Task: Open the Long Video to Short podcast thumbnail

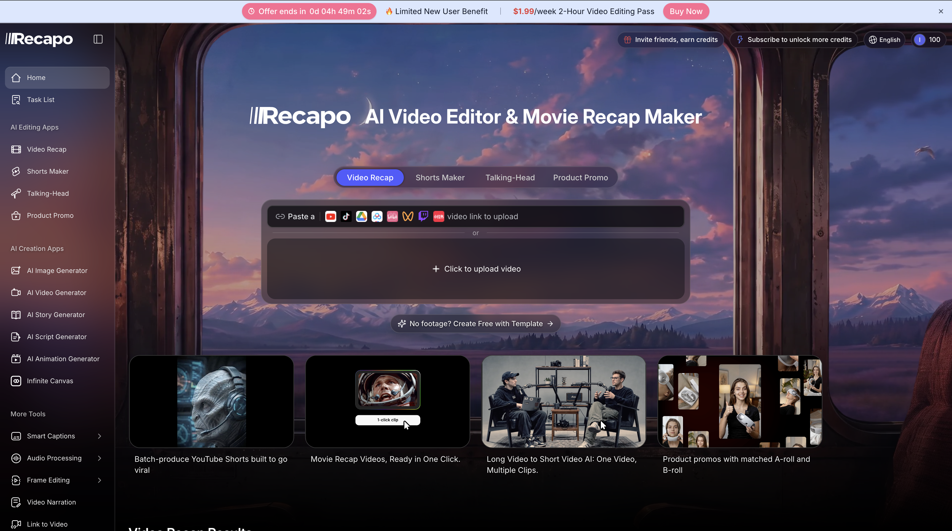Action: (564, 402)
